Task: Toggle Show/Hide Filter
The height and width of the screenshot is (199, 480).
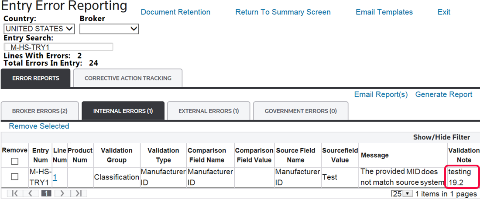Action: [442, 137]
